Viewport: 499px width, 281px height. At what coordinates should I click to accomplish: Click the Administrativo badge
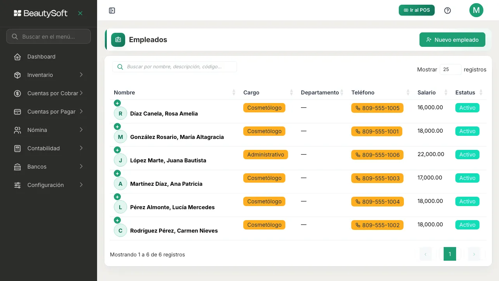click(265, 155)
